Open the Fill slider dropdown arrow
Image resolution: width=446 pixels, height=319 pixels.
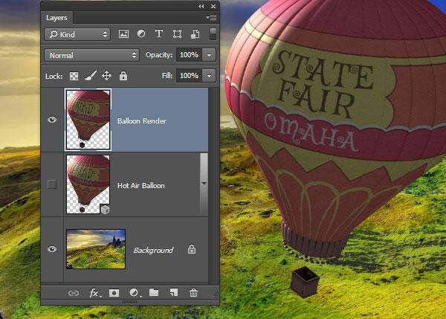209,76
